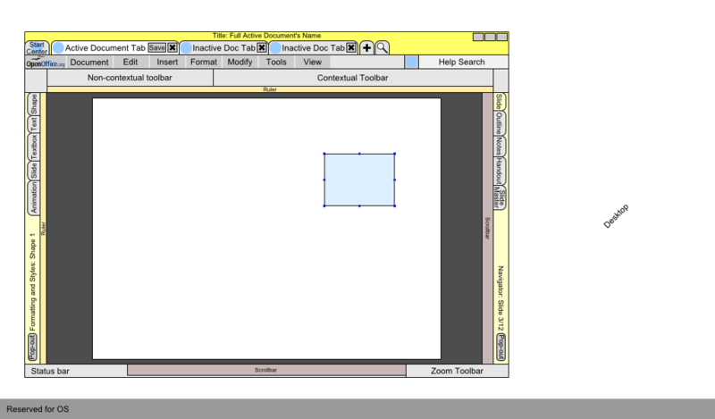The width and height of the screenshot is (715, 419).
Task: Click the blue square icon beside Help Search
Action: pyautogui.click(x=411, y=63)
